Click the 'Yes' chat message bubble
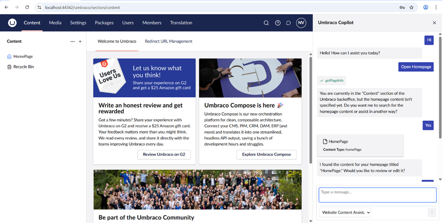 pyautogui.click(x=428, y=125)
